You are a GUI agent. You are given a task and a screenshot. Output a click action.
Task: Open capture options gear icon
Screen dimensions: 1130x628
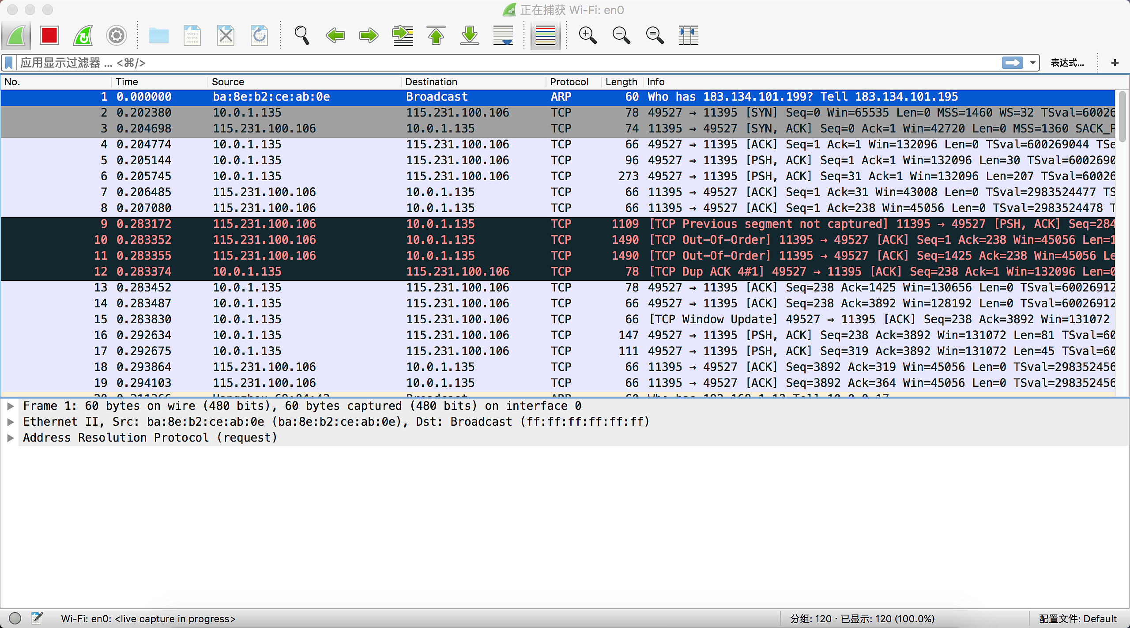coord(117,35)
